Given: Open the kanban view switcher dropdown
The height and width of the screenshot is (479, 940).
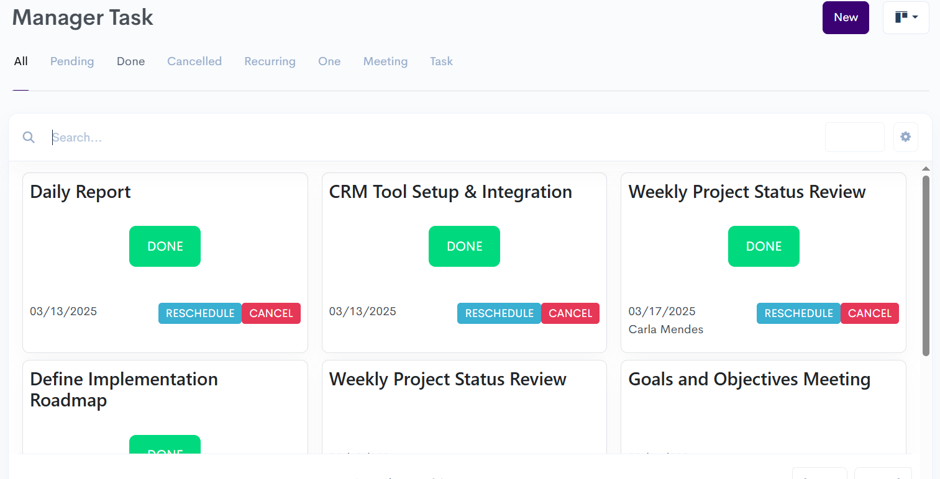Looking at the screenshot, I should [906, 17].
